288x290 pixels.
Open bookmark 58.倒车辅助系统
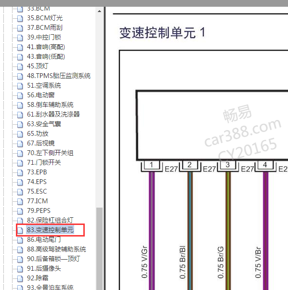(50, 105)
